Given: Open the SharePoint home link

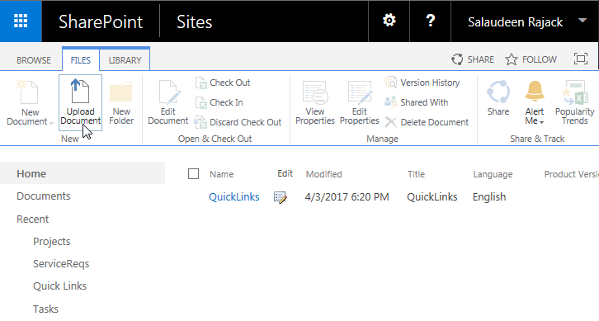Looking at the screenshot, I should click(x=101, y=21).
